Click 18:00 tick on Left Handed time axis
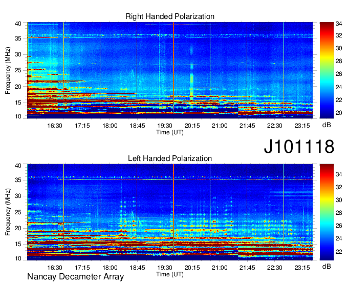Viewport: 348px width, 283px height. [110, 268]
